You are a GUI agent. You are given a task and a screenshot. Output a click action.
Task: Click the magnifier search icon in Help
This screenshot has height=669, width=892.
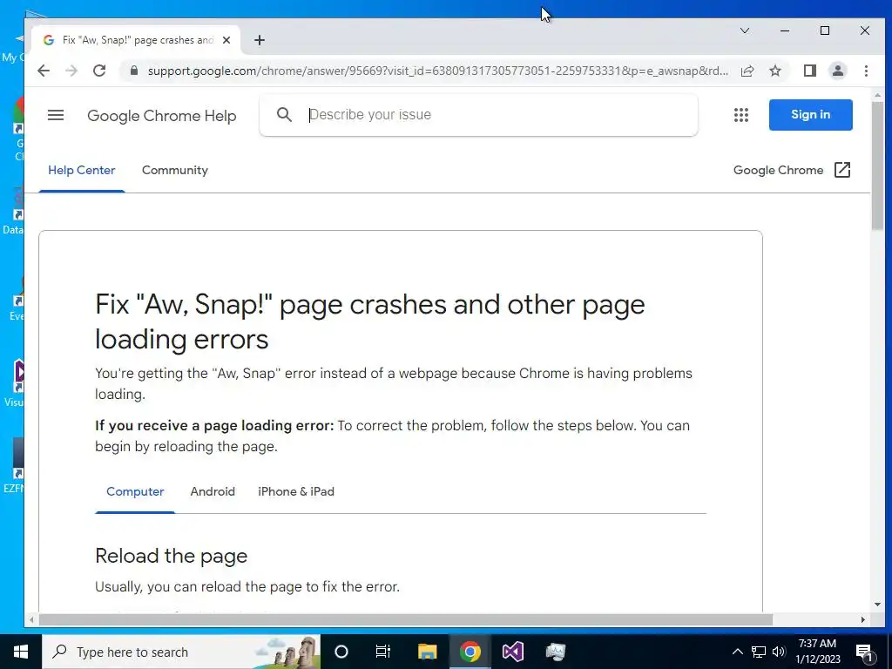click(285, 115)
